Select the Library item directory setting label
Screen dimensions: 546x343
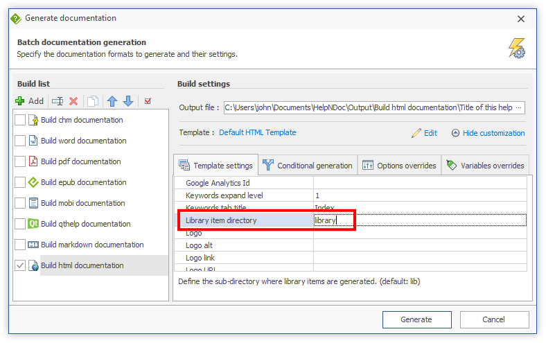(221, 220)
